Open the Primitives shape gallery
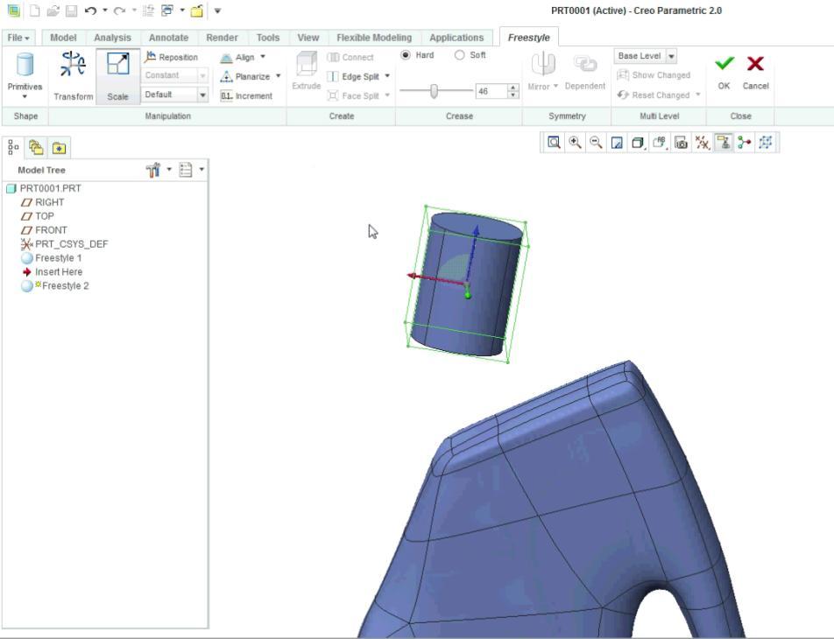This screenshot has height=639, width=834. click(25, 75)
